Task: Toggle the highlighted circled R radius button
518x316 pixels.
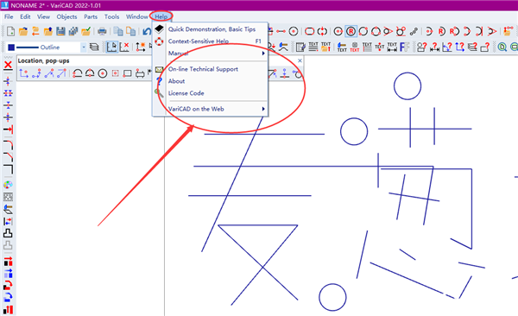Action: point(351,31)
